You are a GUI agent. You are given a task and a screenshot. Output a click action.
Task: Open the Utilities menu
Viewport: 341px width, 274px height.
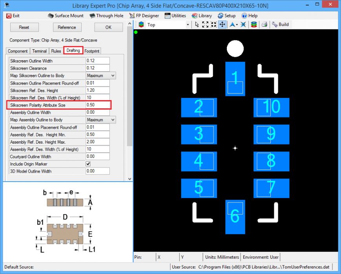pyautogui.click(x=175, y=16)
